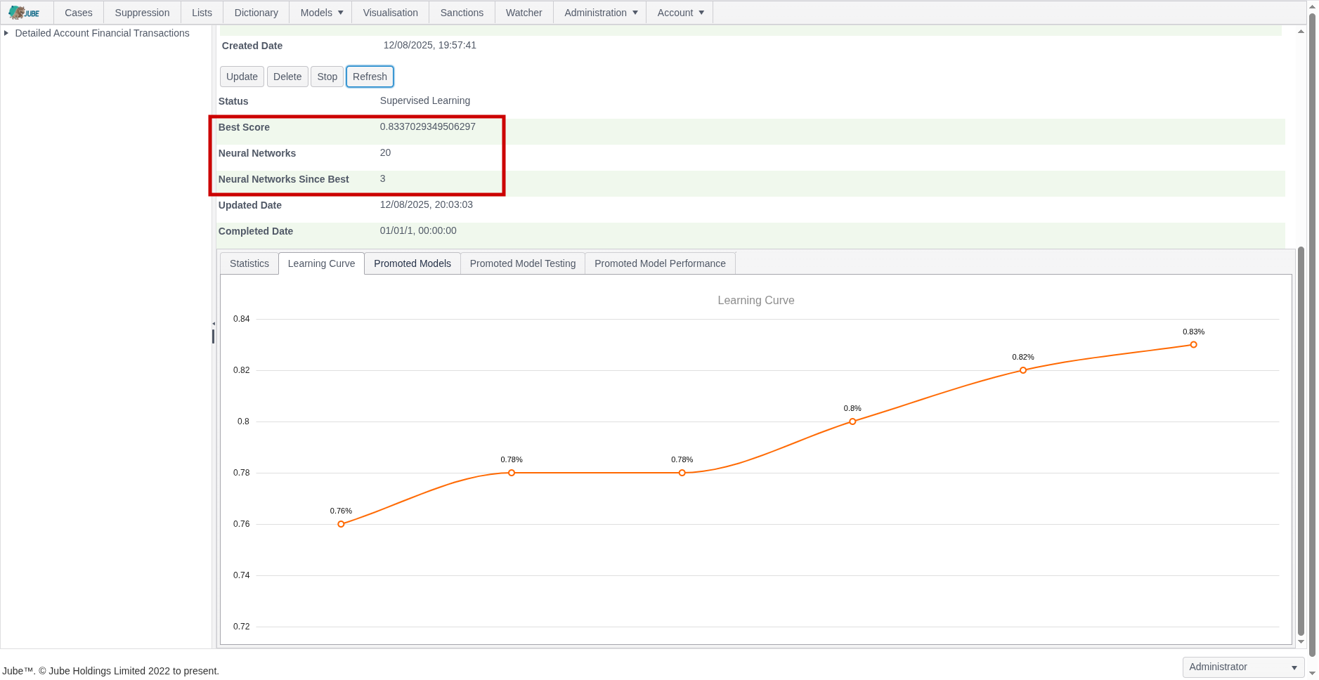The width and height of the screenshot is (1319, 680).
Task: Click the Learning Curve chart title
Action: [755, 300]
